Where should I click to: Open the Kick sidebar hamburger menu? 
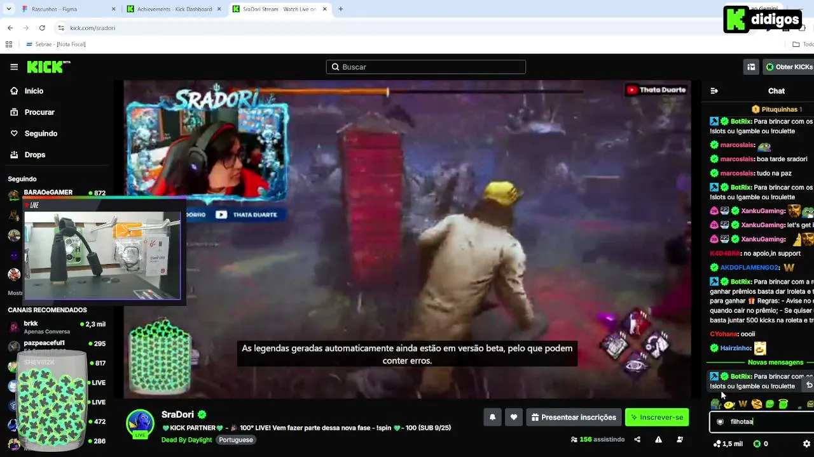[14, 67]
